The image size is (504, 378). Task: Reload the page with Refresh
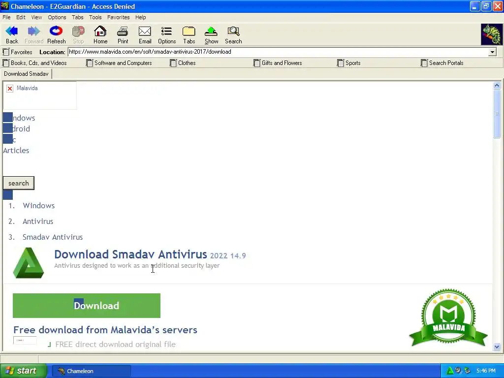click(56, 35)
